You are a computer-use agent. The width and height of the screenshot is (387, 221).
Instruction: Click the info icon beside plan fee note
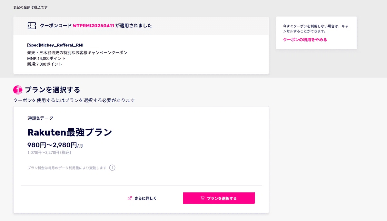point(112,168)
